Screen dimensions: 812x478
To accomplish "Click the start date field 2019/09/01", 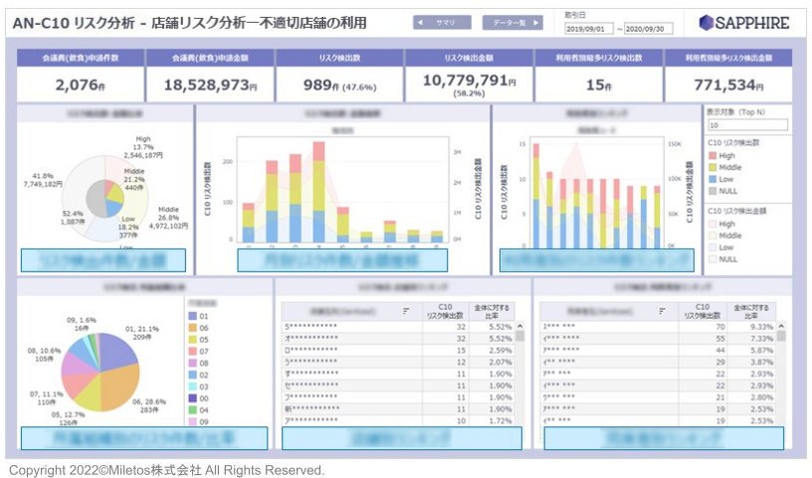I will click(x=589, y=29).
